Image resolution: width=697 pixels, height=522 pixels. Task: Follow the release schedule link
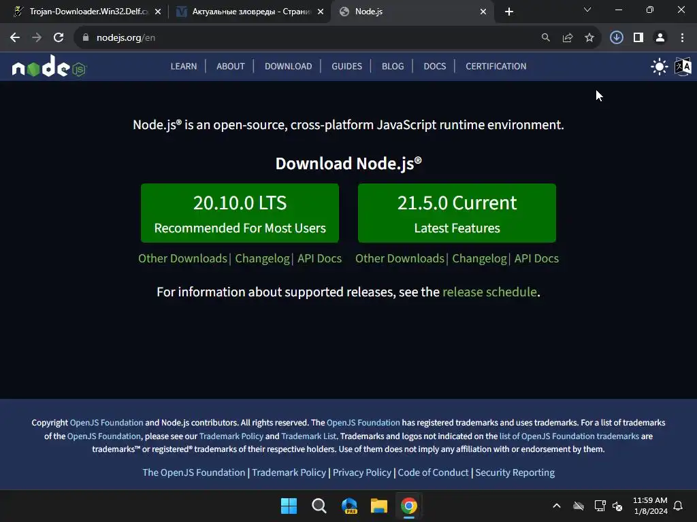pos(489,292)
